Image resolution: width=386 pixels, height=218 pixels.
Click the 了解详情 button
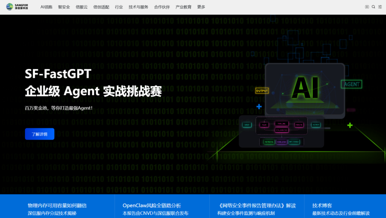pyautogui.click(x=40, y=134)
